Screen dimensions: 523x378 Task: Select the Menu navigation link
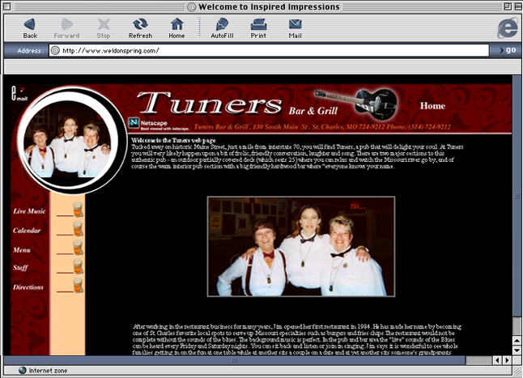coord(22,250)
